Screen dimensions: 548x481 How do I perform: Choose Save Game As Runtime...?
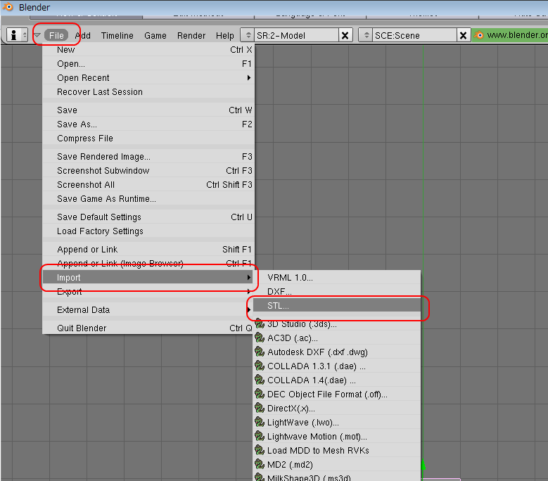click(148, 198)
